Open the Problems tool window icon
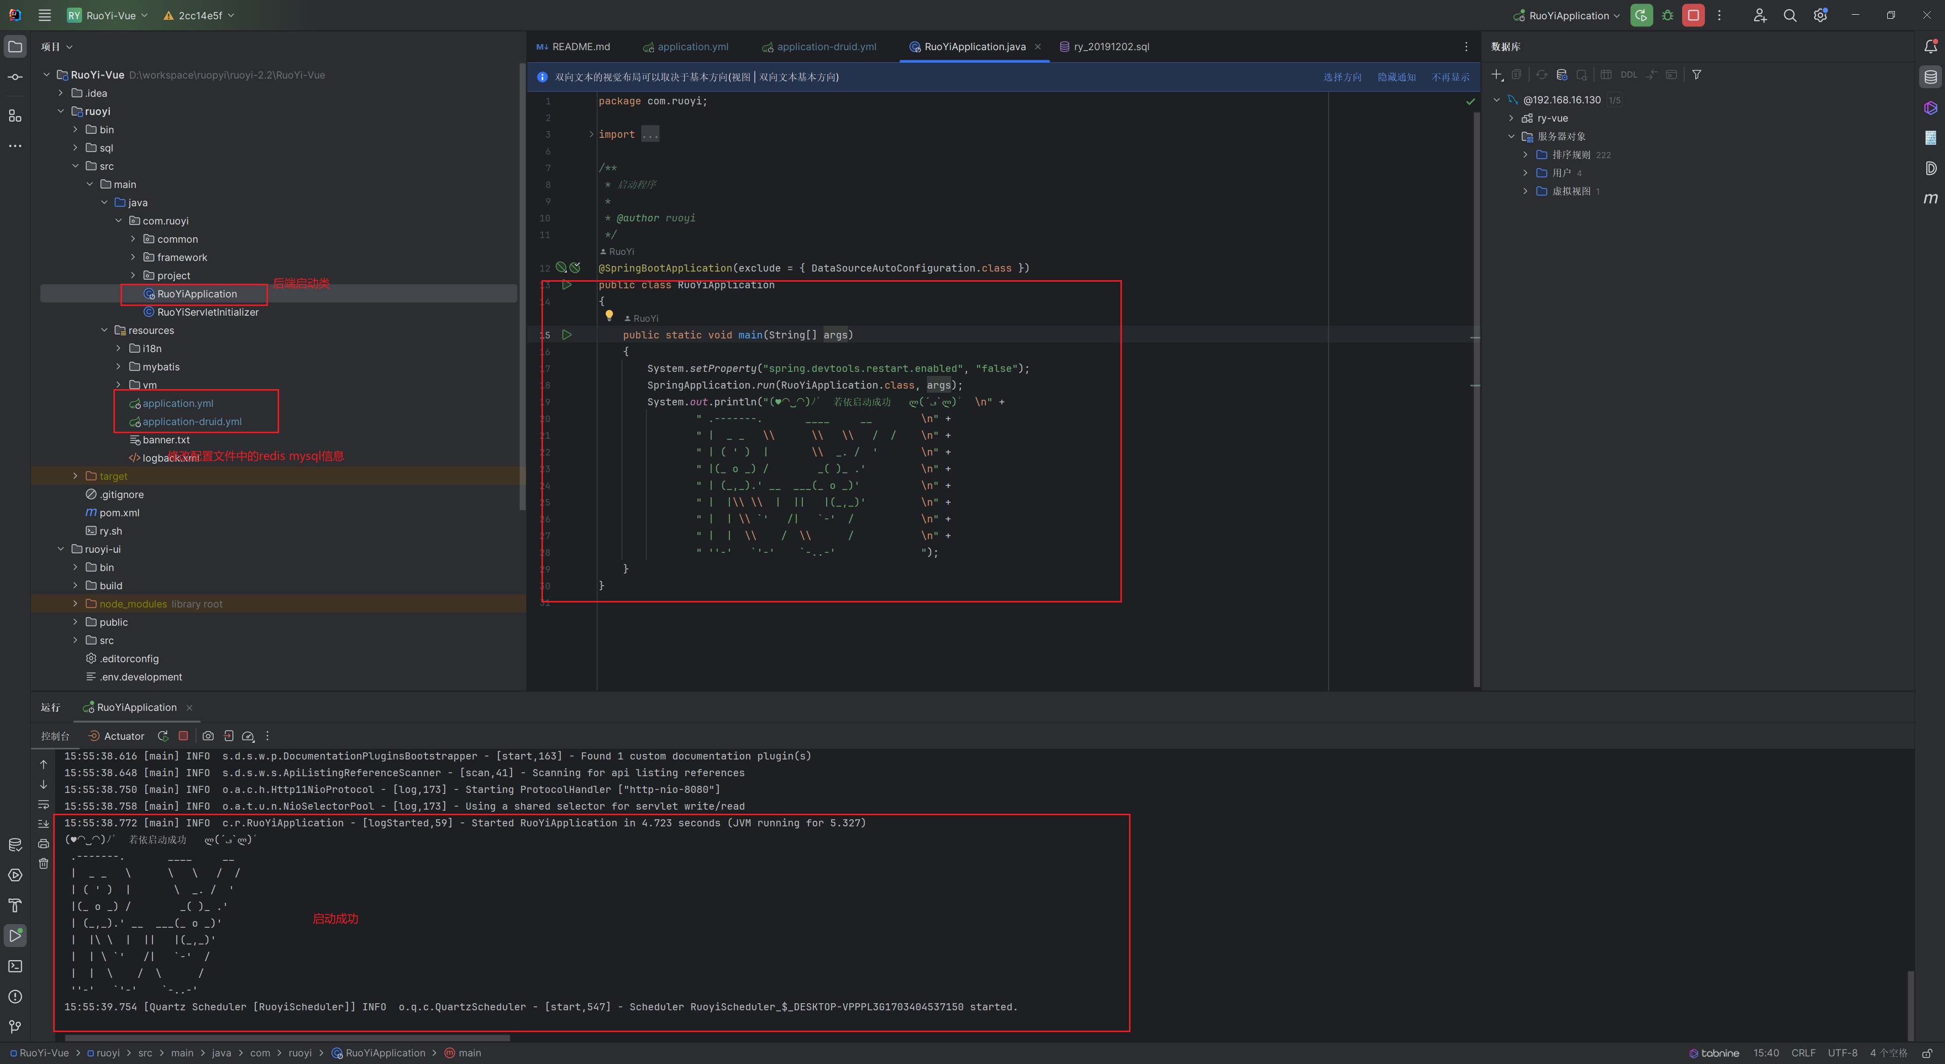 pos(15,996)
